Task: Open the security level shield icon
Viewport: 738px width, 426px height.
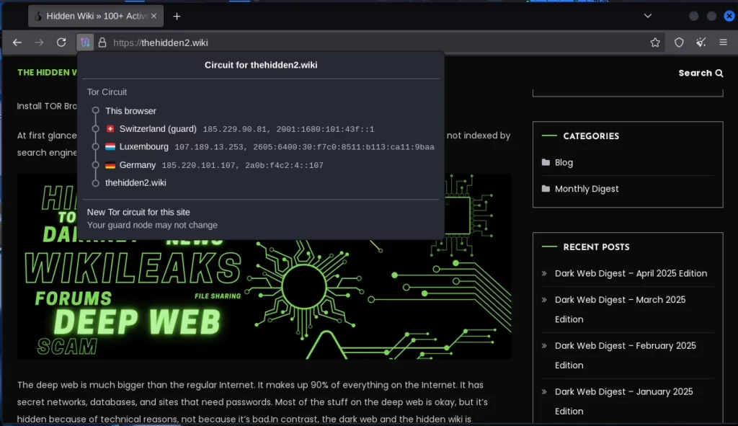Action: coord(679,43)
